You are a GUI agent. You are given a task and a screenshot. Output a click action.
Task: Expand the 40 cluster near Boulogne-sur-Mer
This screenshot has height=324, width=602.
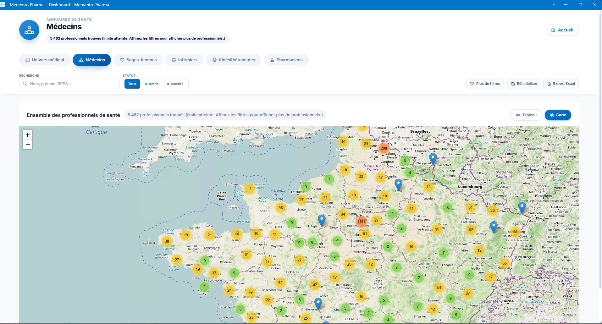point(343,142)
